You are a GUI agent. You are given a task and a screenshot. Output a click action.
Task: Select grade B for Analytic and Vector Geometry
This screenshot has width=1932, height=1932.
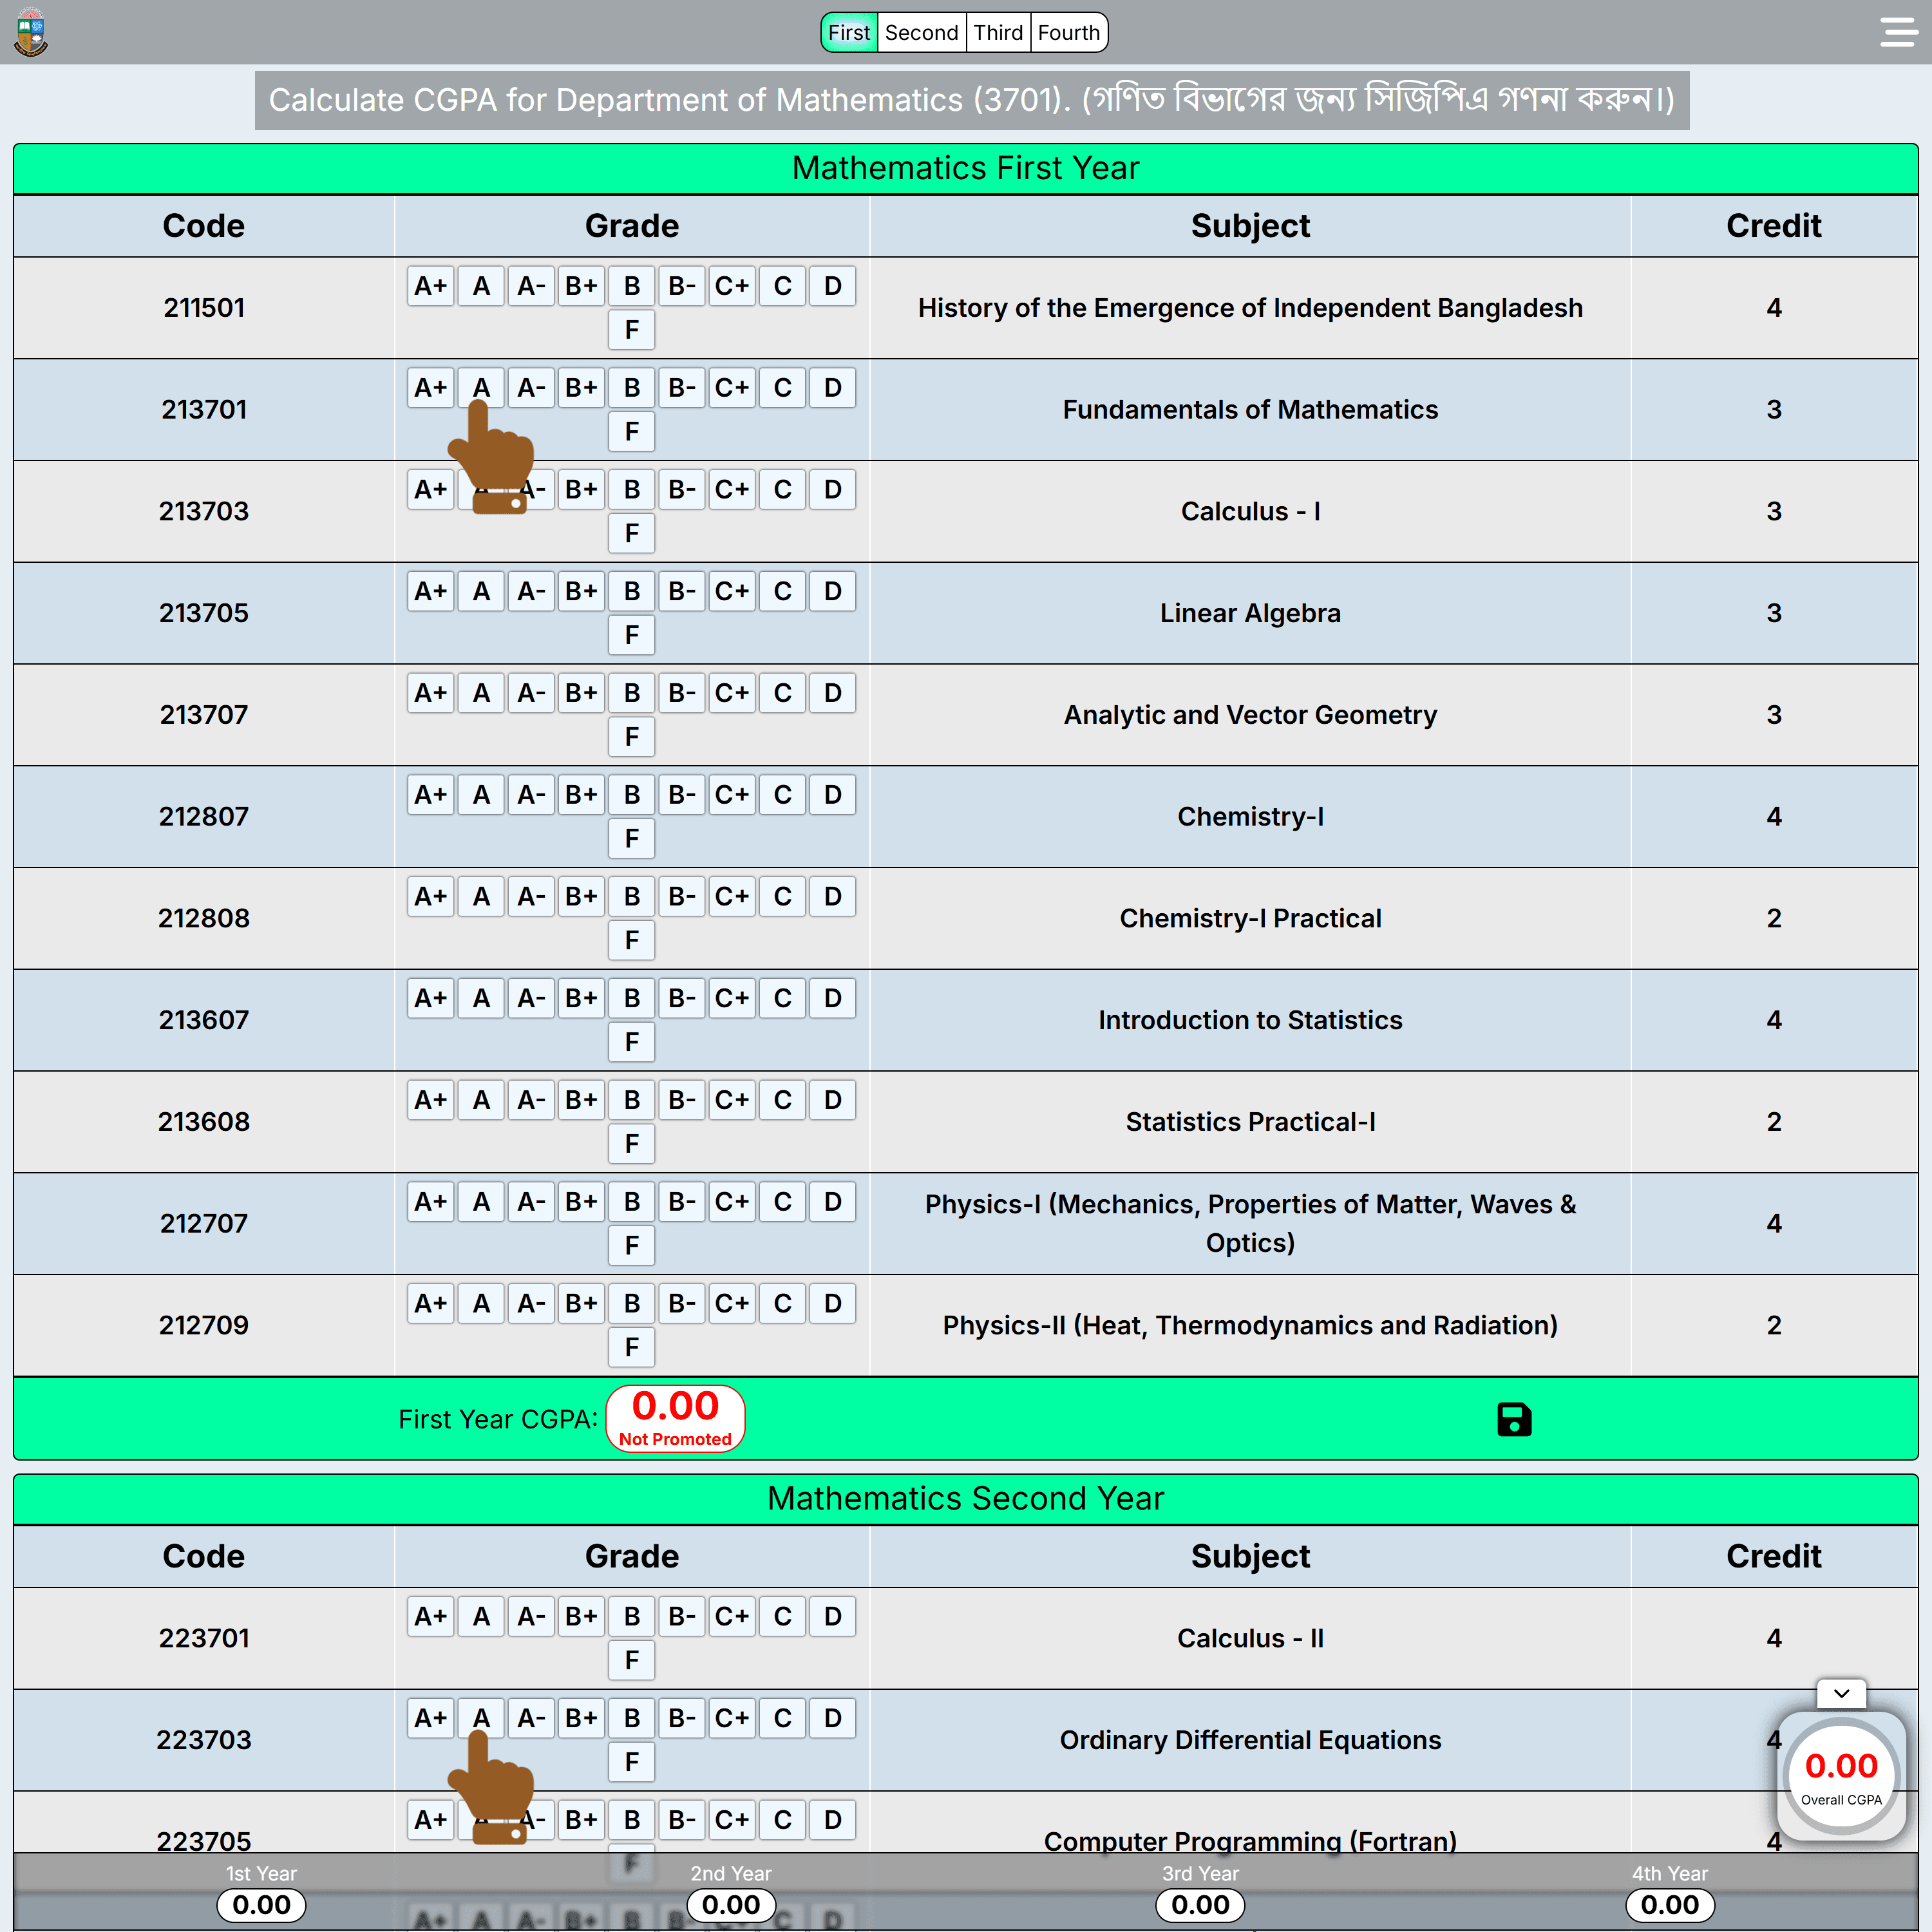(x=632, y=693)
